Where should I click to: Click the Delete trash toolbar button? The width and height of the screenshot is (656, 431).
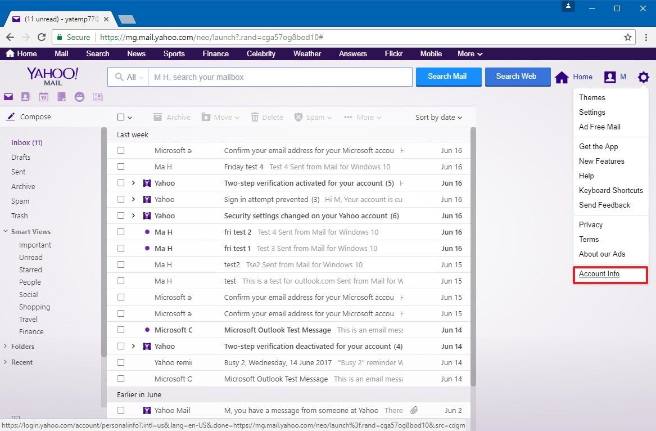tap(267, 117)
